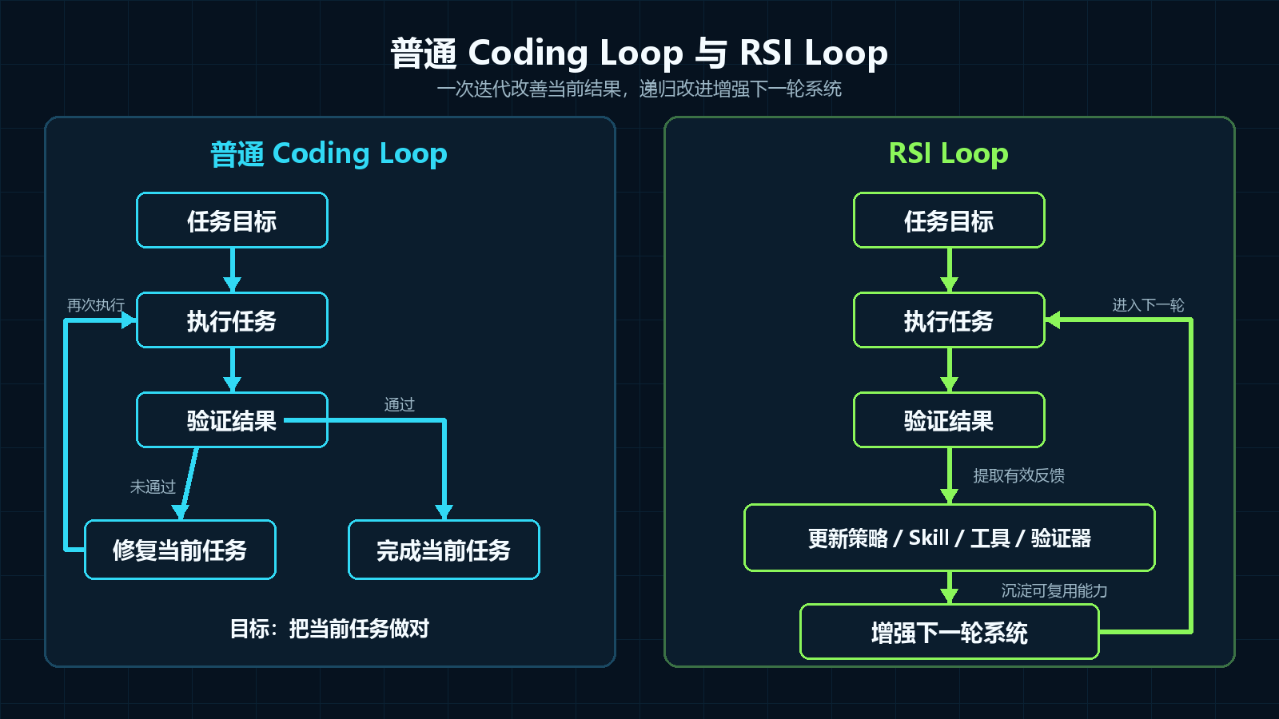Click the '进入下一轮' arrow label
Screen dimensions: 1279x719
1149,305
